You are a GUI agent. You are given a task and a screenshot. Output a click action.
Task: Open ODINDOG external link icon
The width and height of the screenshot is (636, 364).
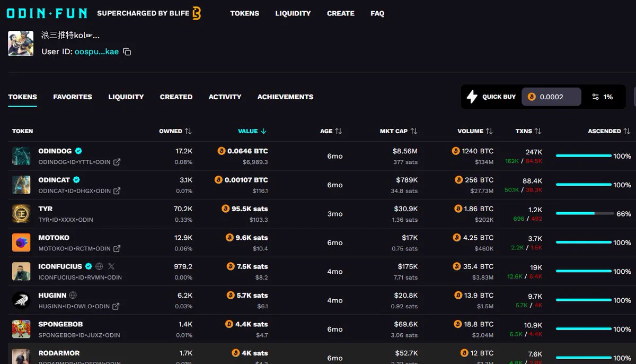click(117, 162)
